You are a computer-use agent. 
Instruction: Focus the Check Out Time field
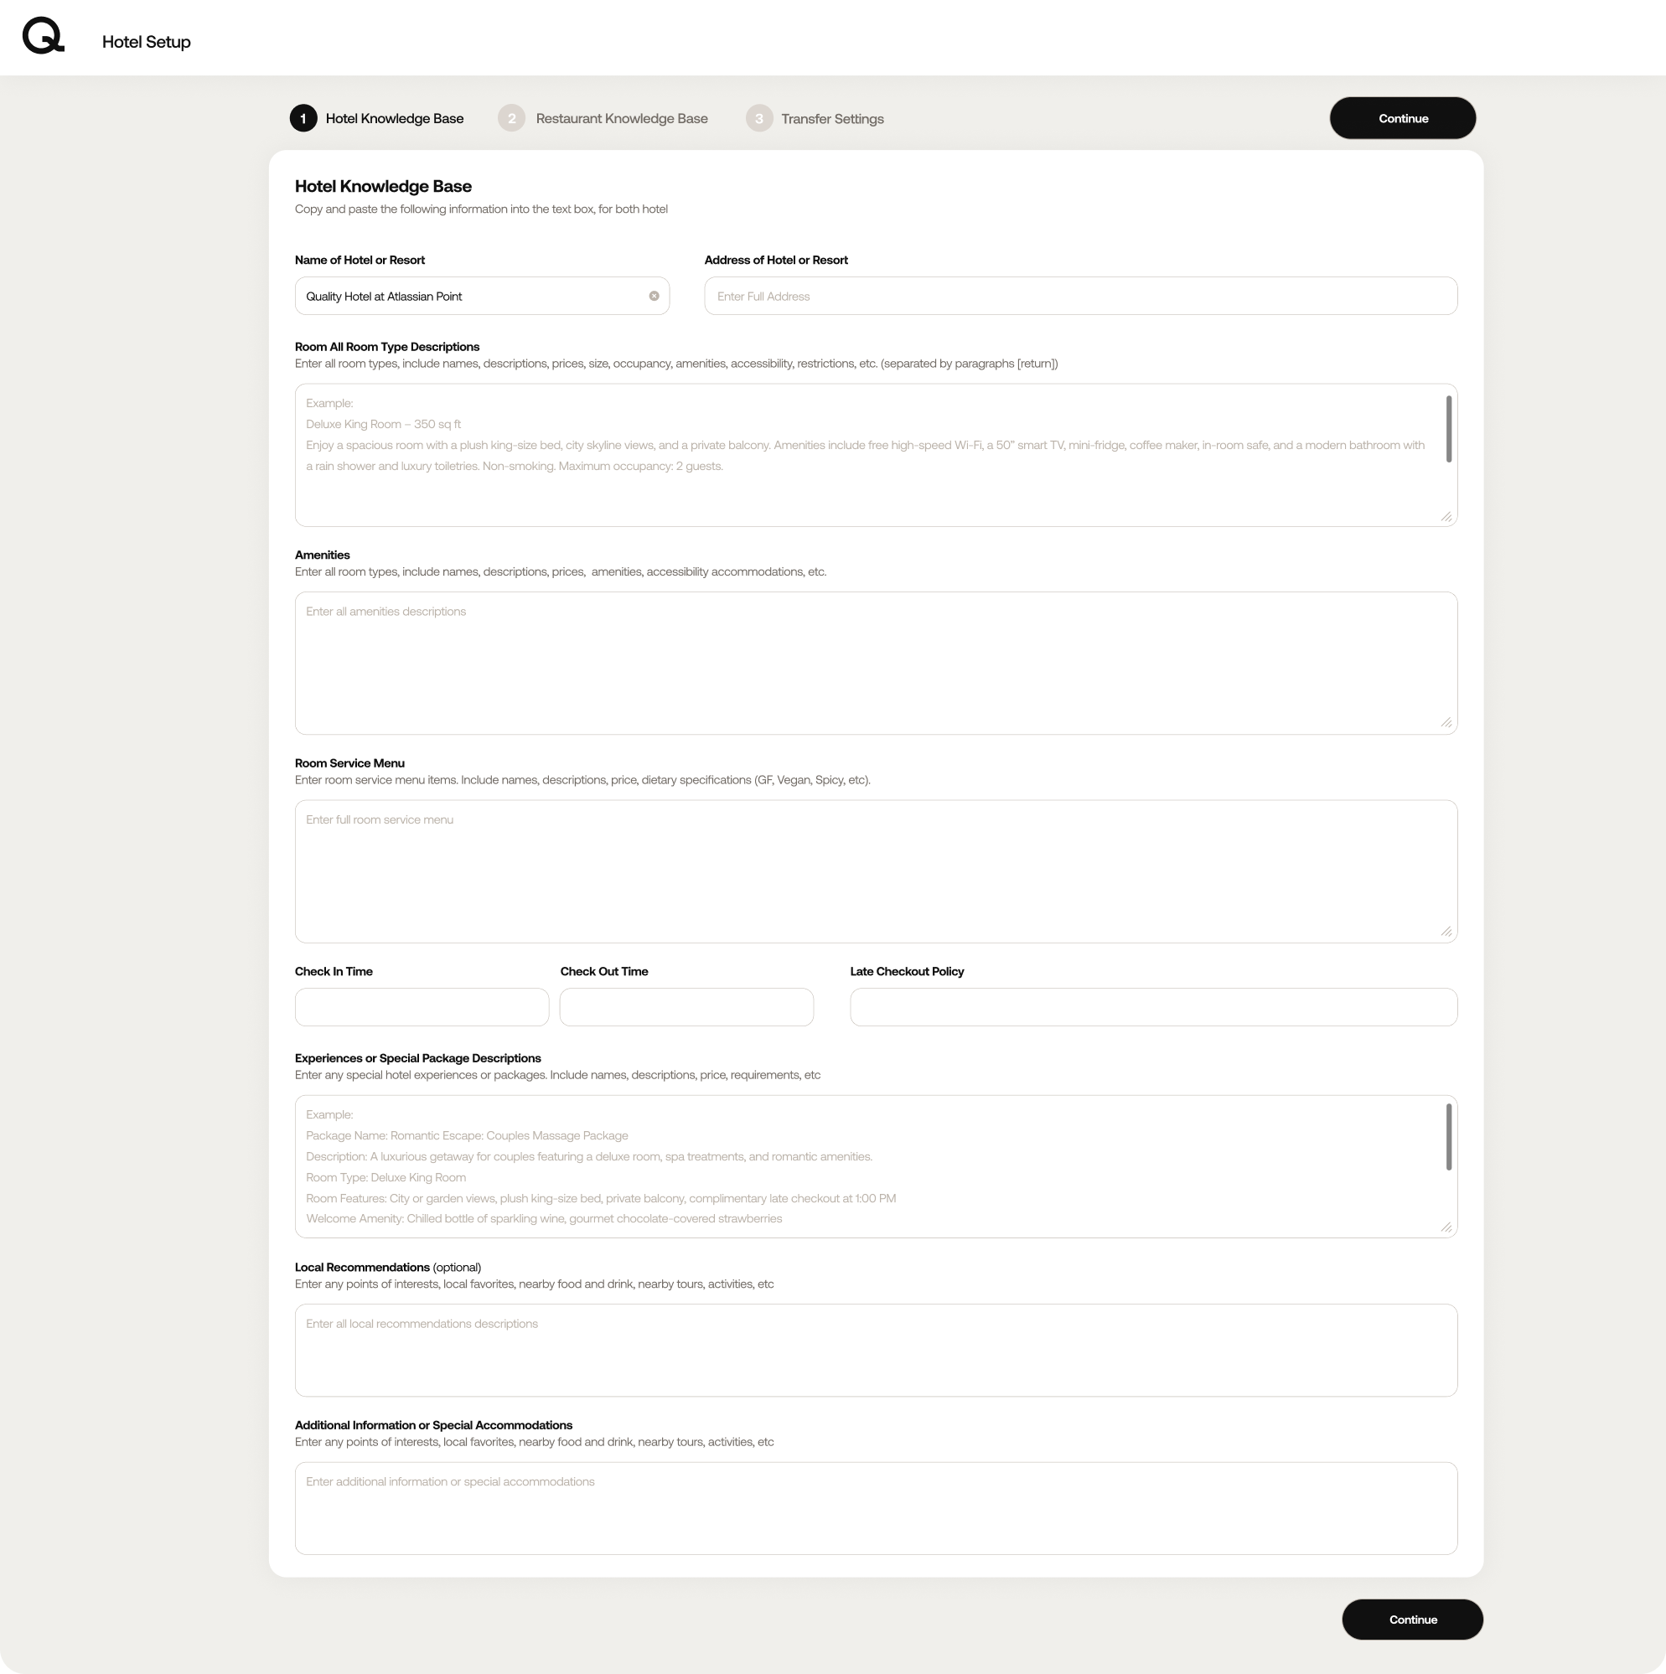(x=686, y=1007)
